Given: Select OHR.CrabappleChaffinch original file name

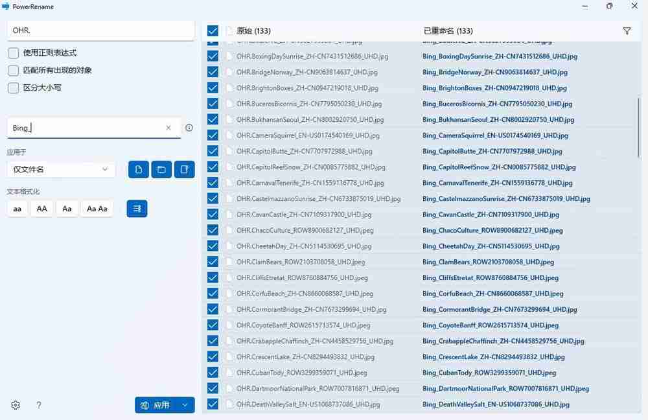Looking at the screenshot, I should 315,341.
